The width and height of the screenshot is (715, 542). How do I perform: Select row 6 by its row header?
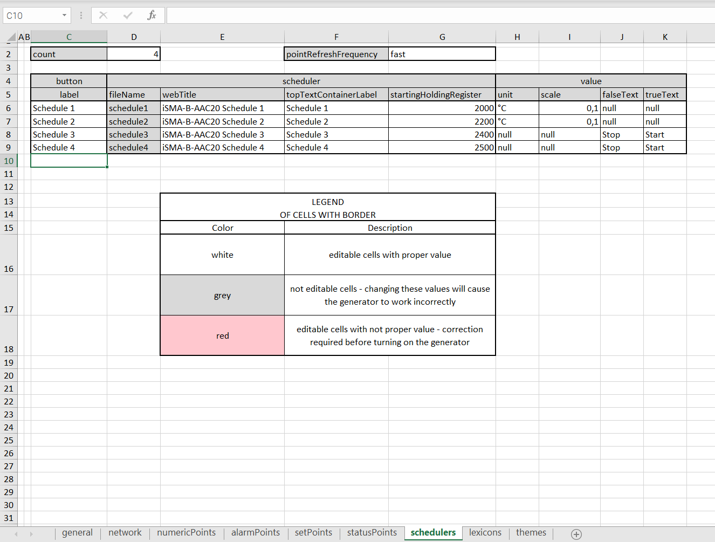tap(9, 108)
